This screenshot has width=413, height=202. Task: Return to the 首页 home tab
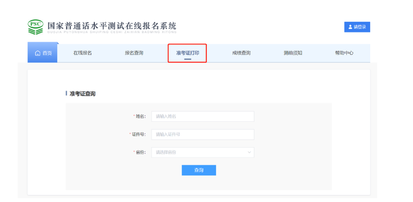(42, 53)
